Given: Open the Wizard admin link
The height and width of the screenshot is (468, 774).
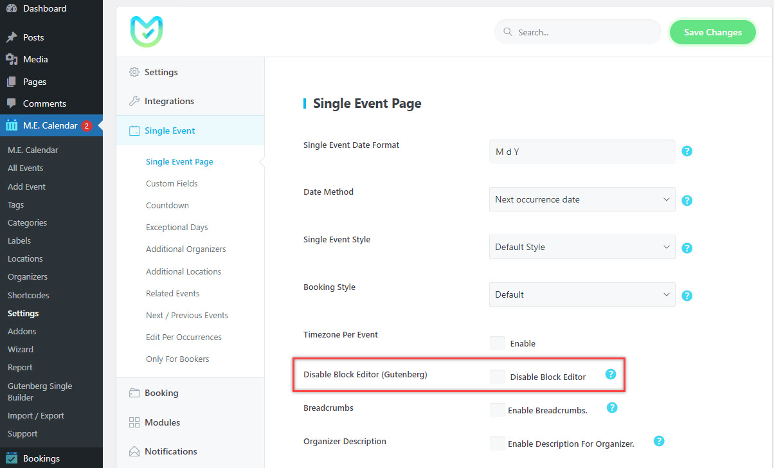Looking at the screenshot, I should click(x=21, y=350).
